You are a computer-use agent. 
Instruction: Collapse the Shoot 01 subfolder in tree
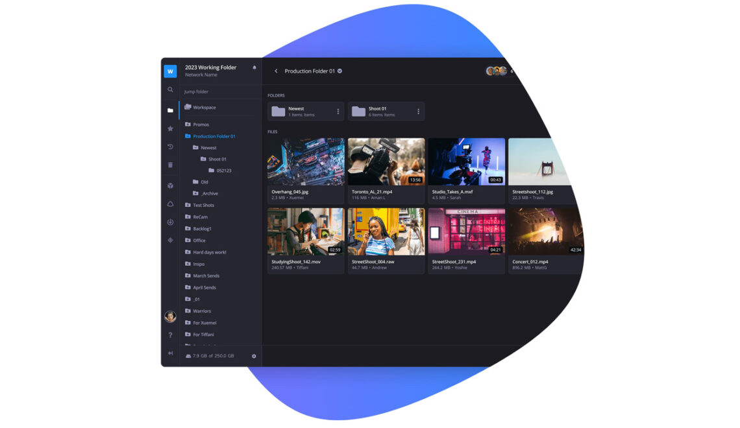tap(203, 159)
